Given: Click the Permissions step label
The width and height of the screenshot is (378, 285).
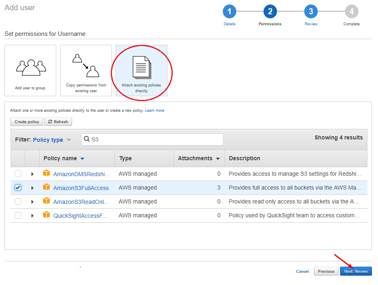Looking at the screenshot, I should tap(270, 24).
